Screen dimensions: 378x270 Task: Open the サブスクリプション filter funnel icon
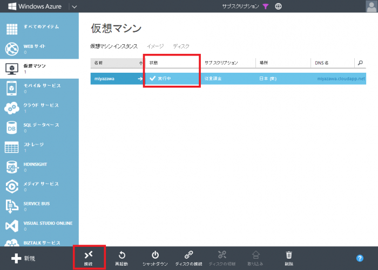[x=266, y=6]
